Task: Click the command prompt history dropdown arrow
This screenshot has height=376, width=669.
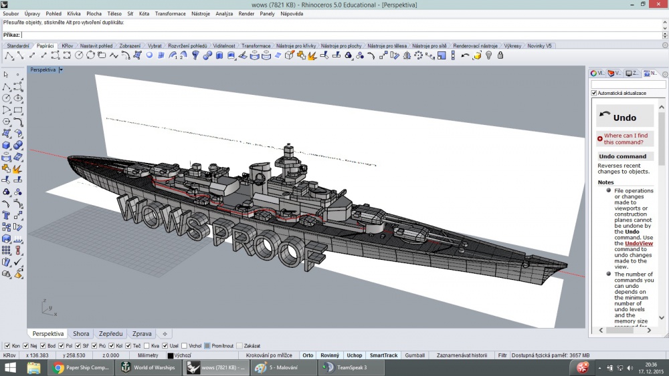Action: click(x=665, y=35)
